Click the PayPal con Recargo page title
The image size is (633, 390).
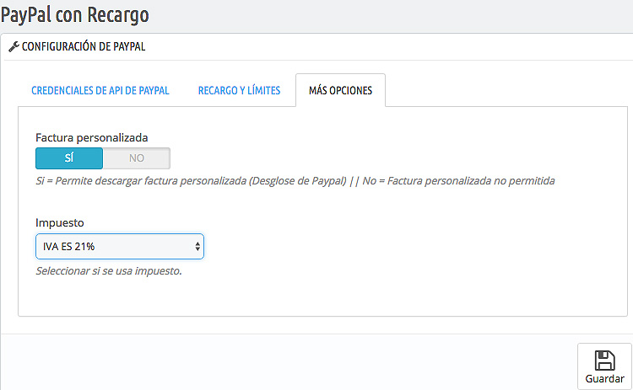coord(74,15)
